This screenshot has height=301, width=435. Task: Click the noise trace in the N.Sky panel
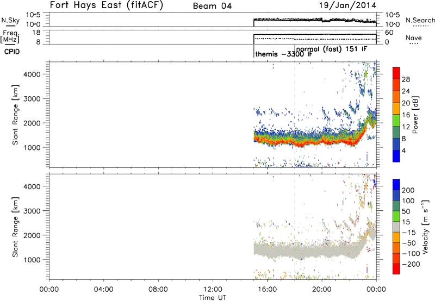tap(315, 20)
